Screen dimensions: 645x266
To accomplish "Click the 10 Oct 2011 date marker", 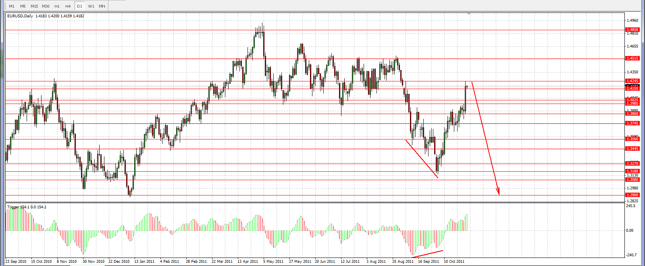I will click(454, 262).
